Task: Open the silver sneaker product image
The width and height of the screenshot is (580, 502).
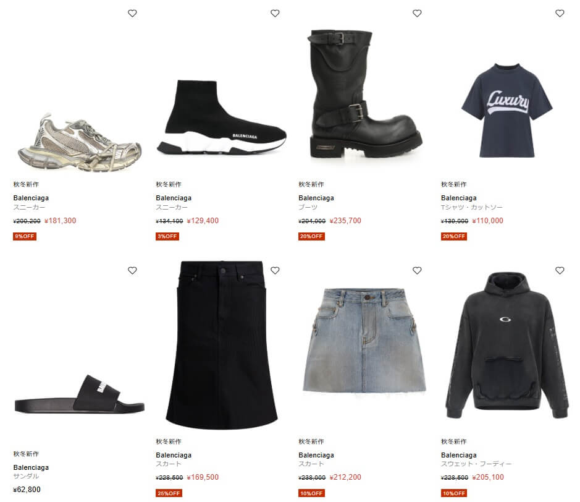Action: [x=80, y=143]
